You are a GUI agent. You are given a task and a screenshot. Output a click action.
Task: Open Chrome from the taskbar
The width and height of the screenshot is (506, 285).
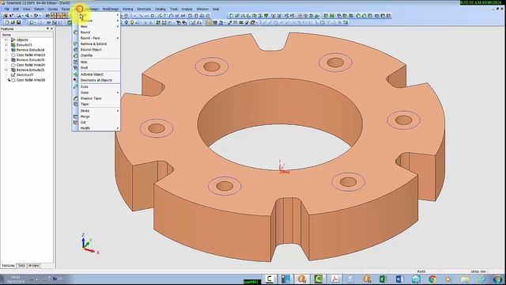tap(432, 279)
